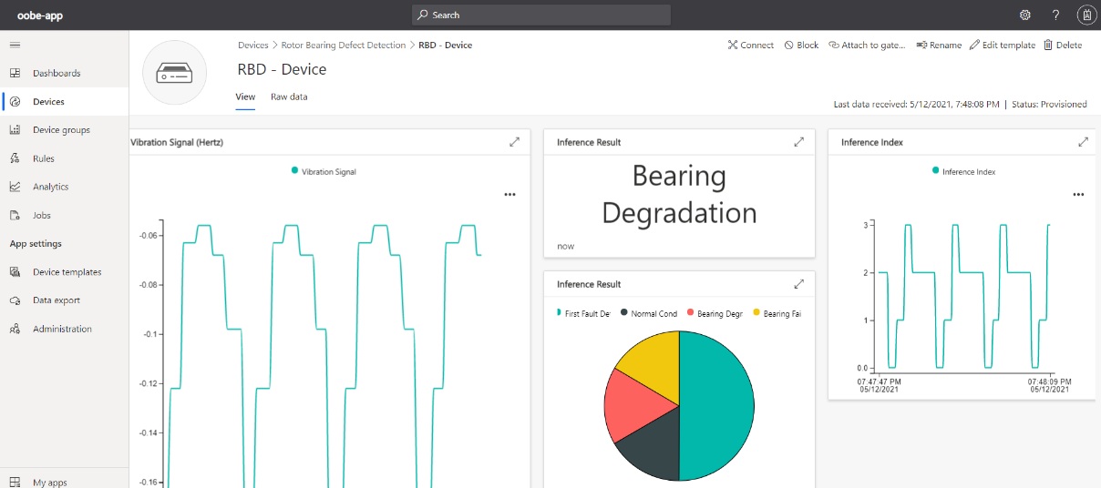Collapse the hamburger navigation menu
The height and width of the screenshot is (488, 1101).
click(15, 45)
